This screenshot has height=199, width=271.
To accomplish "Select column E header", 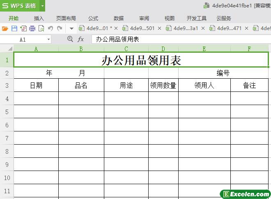I will coord(204,49).
